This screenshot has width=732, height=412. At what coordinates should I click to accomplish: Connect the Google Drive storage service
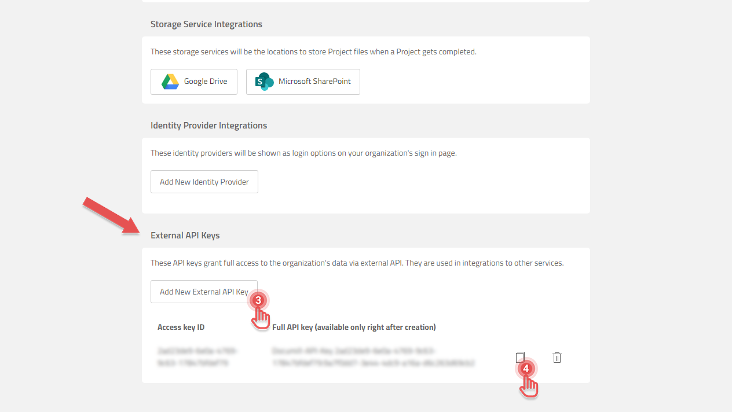click(x=194, y=82)
